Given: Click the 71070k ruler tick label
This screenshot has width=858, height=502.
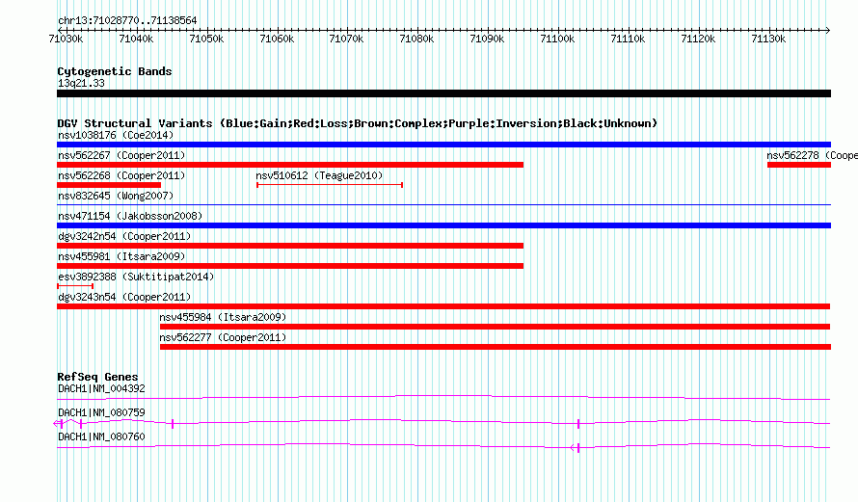Looking at the screenshot, I should coord(346,40).
